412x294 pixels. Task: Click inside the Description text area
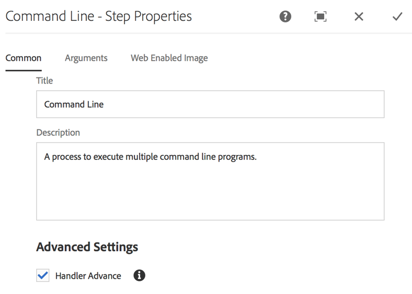(x=210, y=181)
